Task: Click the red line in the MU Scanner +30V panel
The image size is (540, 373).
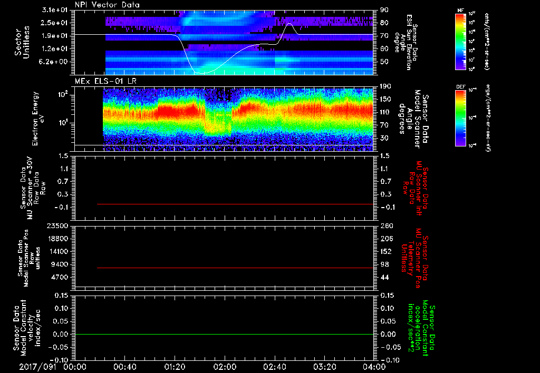Action: (x=235, y=204)
